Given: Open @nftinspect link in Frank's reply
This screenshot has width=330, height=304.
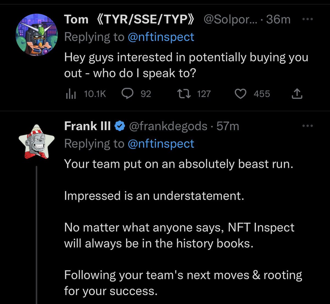Looking at the screenshot, I should [x=161, y=144].
